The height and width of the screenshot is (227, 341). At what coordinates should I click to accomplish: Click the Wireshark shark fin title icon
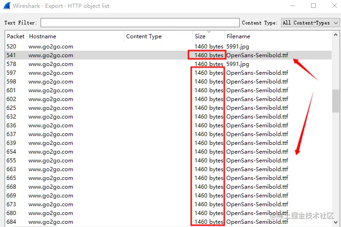[7, 6]
